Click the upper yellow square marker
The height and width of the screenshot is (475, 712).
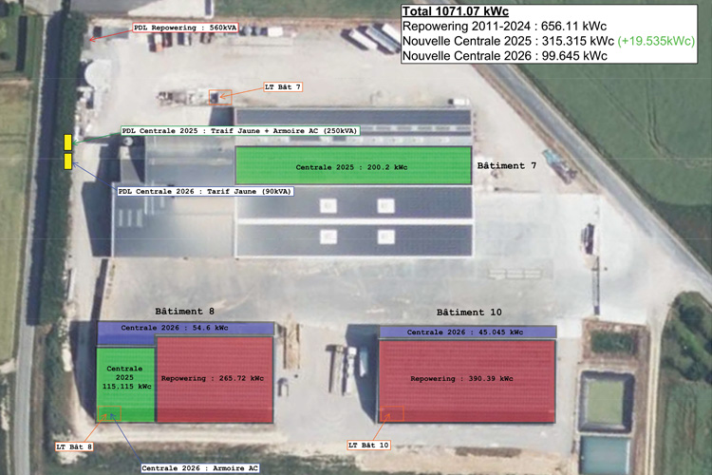(x=68, y=142)
